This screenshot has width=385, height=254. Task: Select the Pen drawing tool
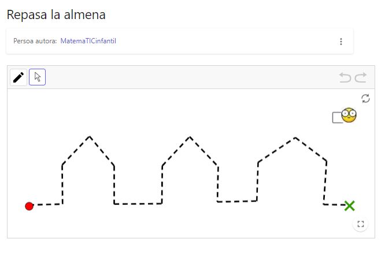click(18, 77)
